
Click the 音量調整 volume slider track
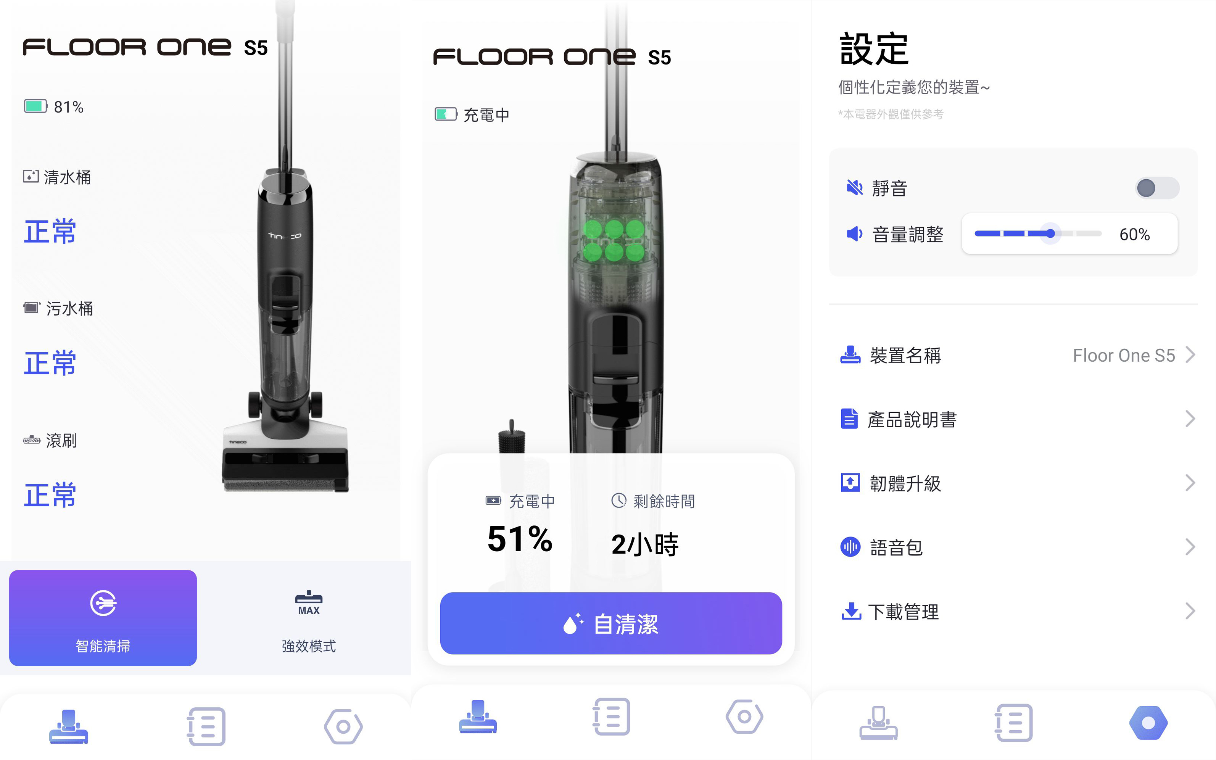pos(1037,234)
